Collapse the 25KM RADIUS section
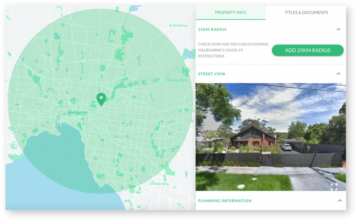Viewport: 357px width, 221px height. click(x=338, y=30)
